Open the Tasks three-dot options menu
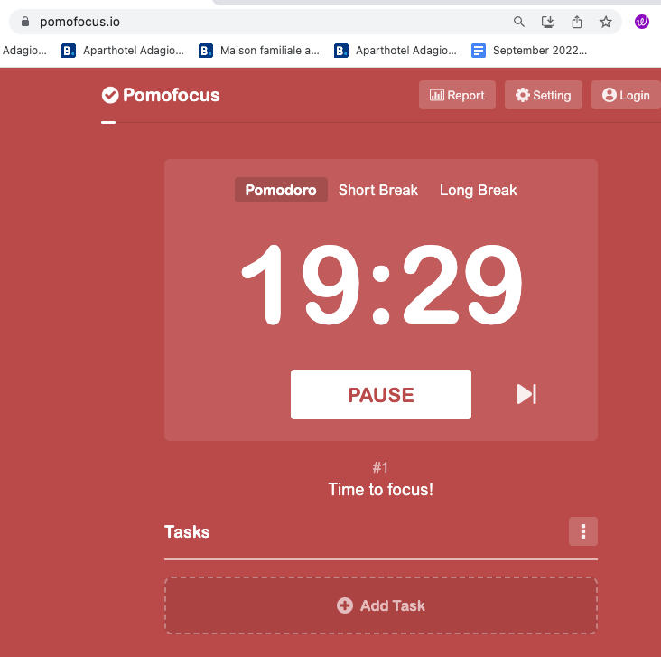 coord(582,531)
